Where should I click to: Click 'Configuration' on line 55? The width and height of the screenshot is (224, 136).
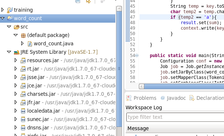pos(177,61)
